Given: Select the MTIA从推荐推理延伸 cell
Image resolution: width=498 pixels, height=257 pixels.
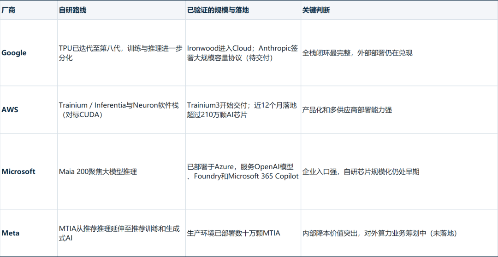Looking at the screenshot, I should 121,233.
